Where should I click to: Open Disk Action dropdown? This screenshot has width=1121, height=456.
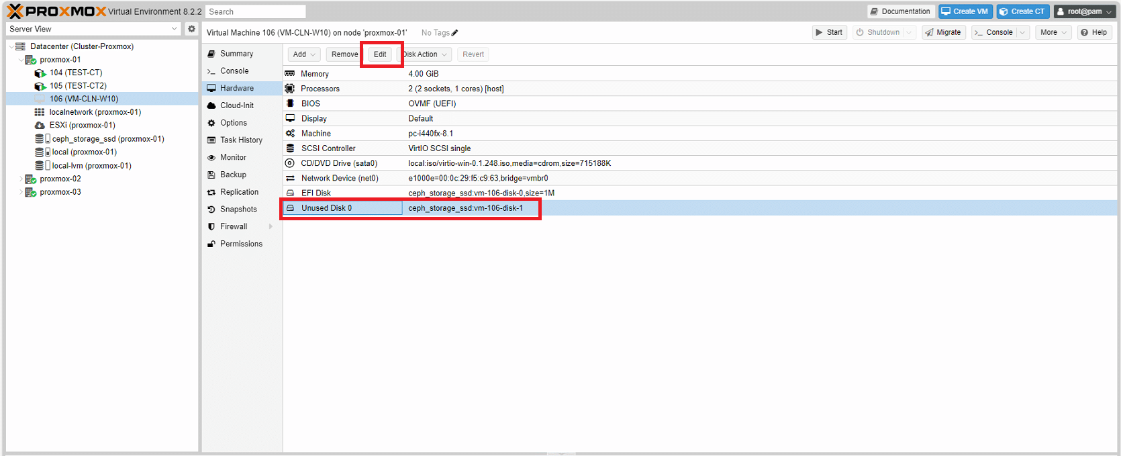(x=426, y=54)
